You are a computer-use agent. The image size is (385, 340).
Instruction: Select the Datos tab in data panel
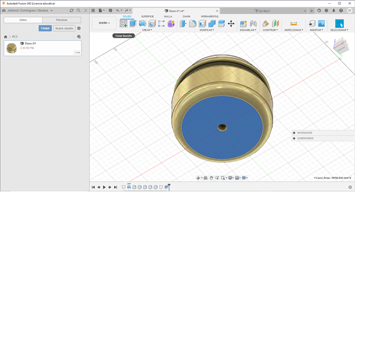point(23,20)
